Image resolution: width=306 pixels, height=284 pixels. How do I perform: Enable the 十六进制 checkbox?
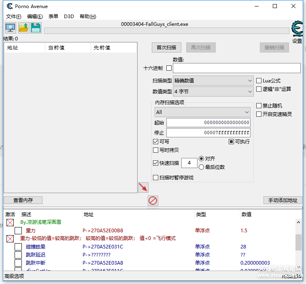coord(169,68)
